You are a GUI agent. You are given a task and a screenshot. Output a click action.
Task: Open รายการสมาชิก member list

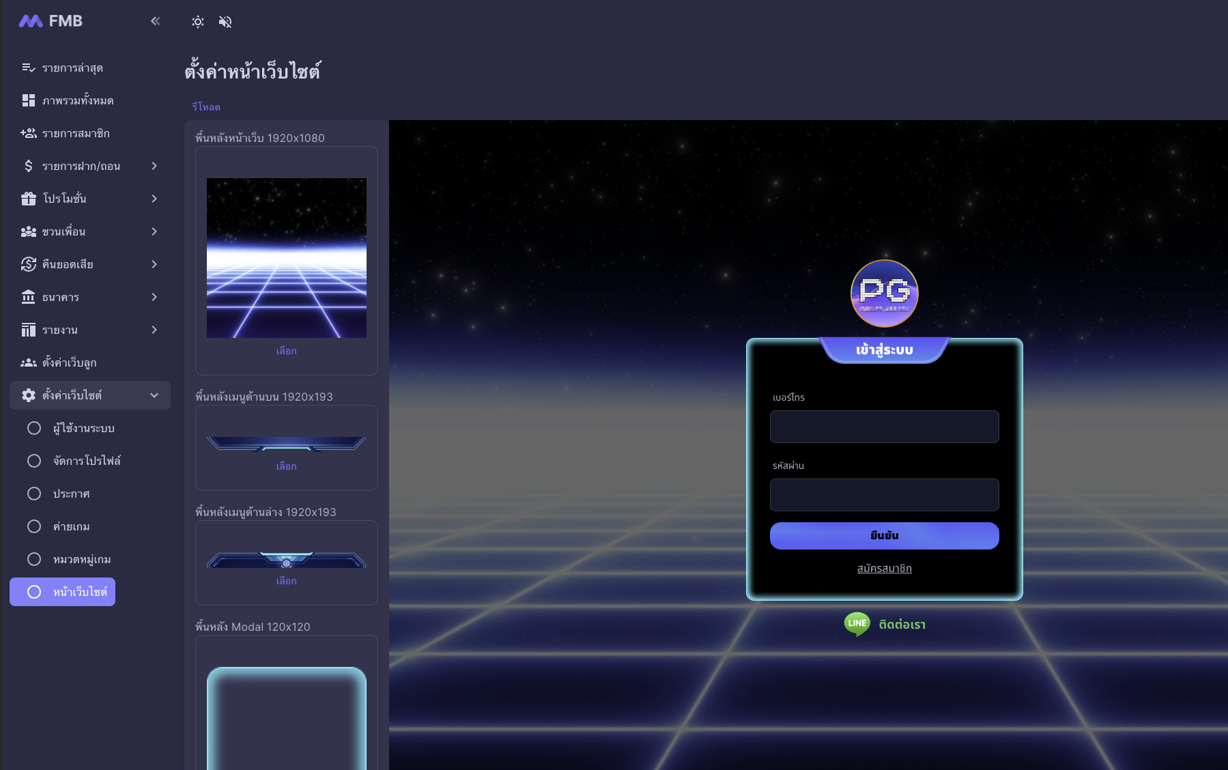point(75,133)
